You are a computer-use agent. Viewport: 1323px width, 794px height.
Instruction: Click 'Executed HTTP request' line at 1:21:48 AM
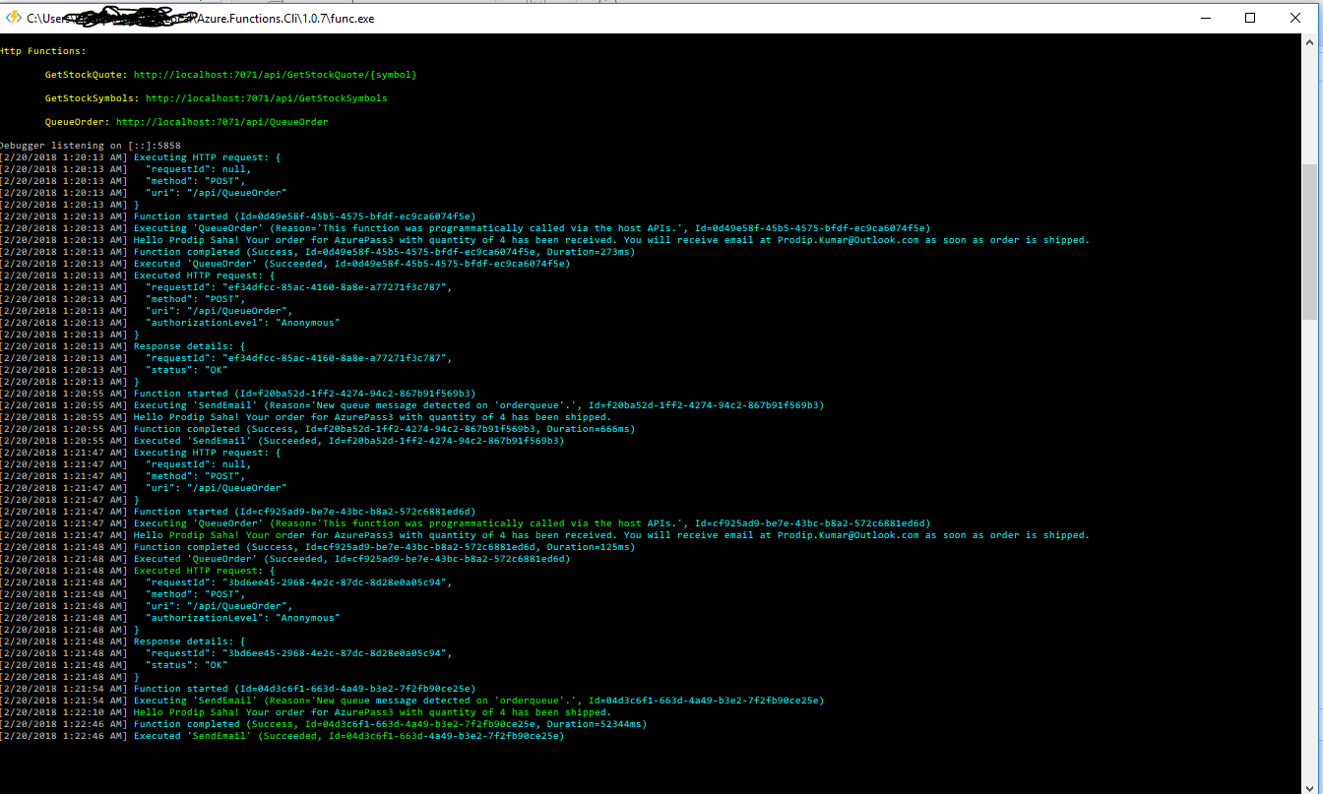(x=138, y=571)
